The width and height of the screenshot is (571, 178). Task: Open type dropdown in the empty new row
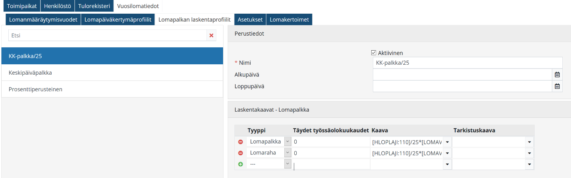pos(287,164)
